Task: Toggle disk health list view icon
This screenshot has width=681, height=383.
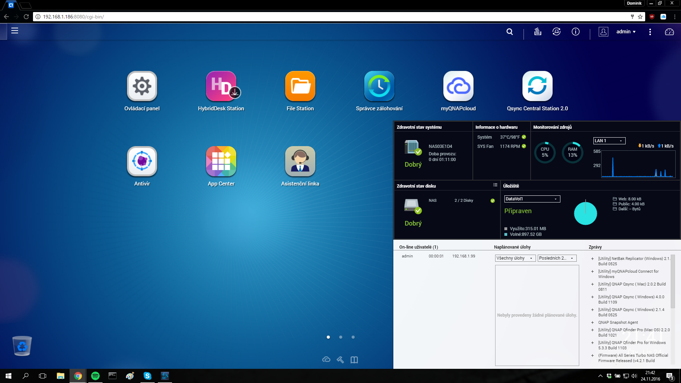Action: 495,185
